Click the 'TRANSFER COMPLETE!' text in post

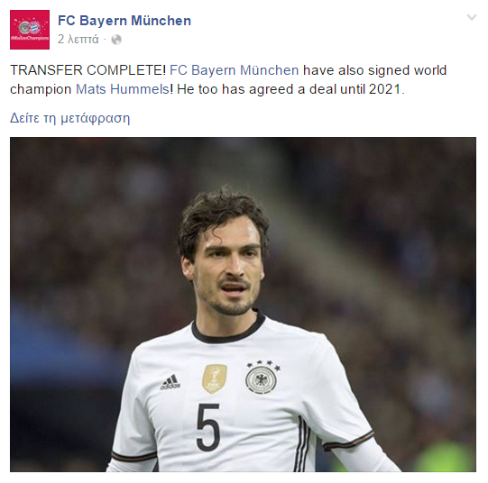click(x=87, y=70)
